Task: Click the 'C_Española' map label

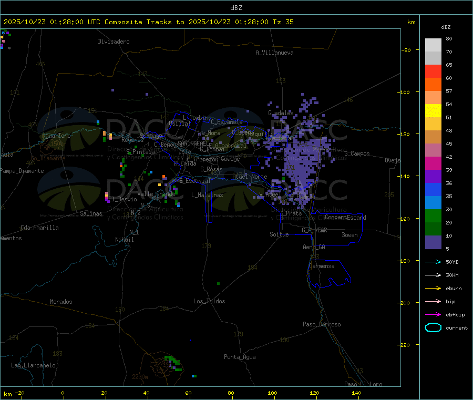Action: (227, 122)
